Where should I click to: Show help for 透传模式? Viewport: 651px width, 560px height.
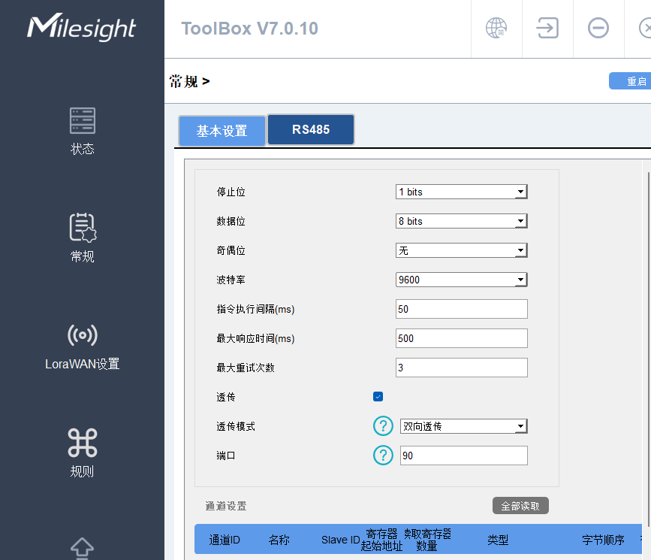click(383, 426)
